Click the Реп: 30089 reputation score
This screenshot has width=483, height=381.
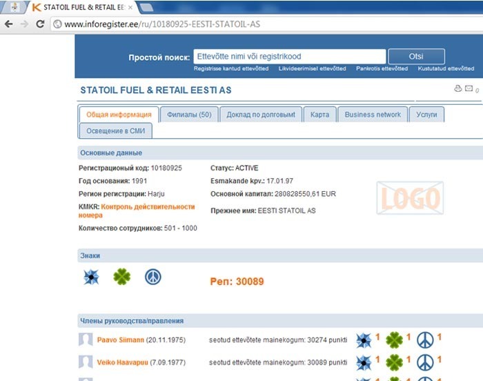tap(237, 282)
